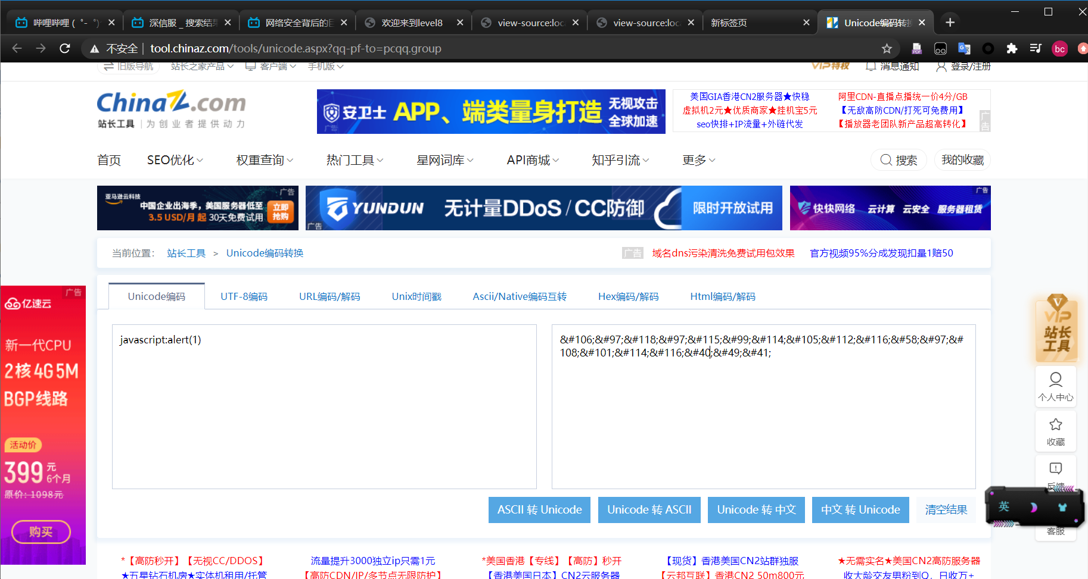The height and width of the screenshot is (579, 1088).
Task: Close the 欢迎来到level8 tab
Action: click(460, 23)
